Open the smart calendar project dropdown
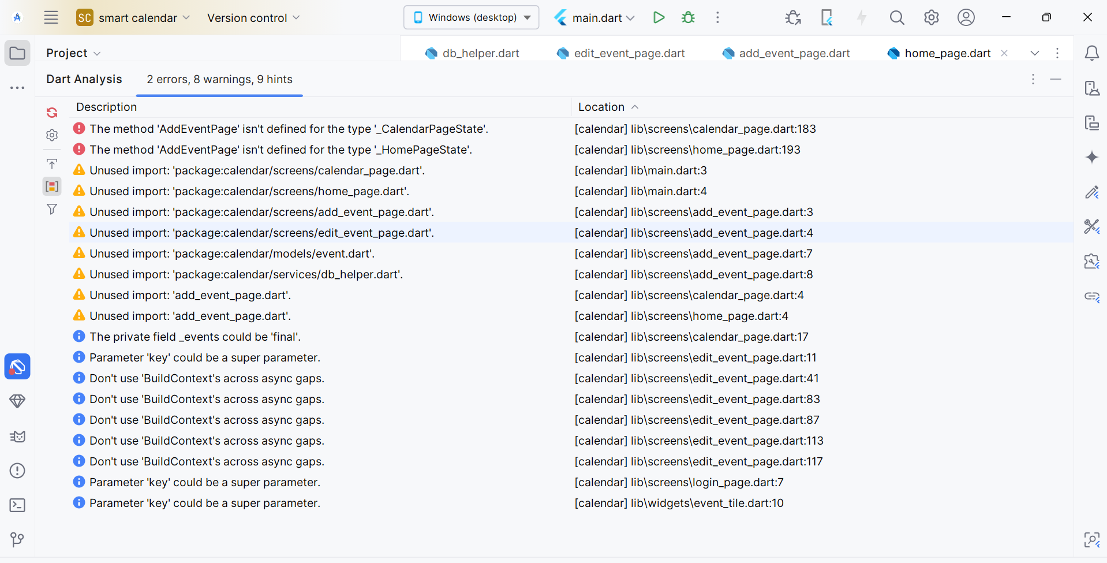 click(x=133, y=18)
